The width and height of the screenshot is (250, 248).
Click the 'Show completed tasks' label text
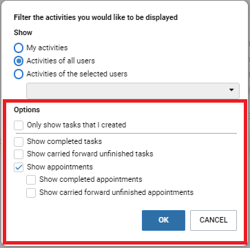64,141
